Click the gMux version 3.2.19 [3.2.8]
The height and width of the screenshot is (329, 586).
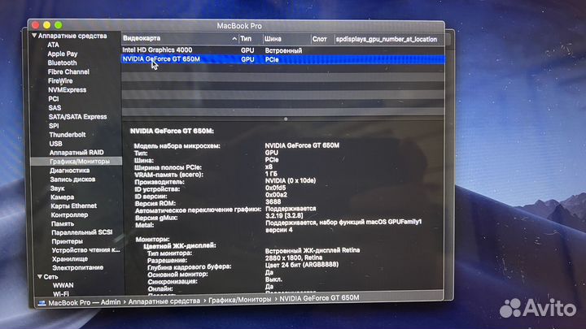(x=284, y=215)
